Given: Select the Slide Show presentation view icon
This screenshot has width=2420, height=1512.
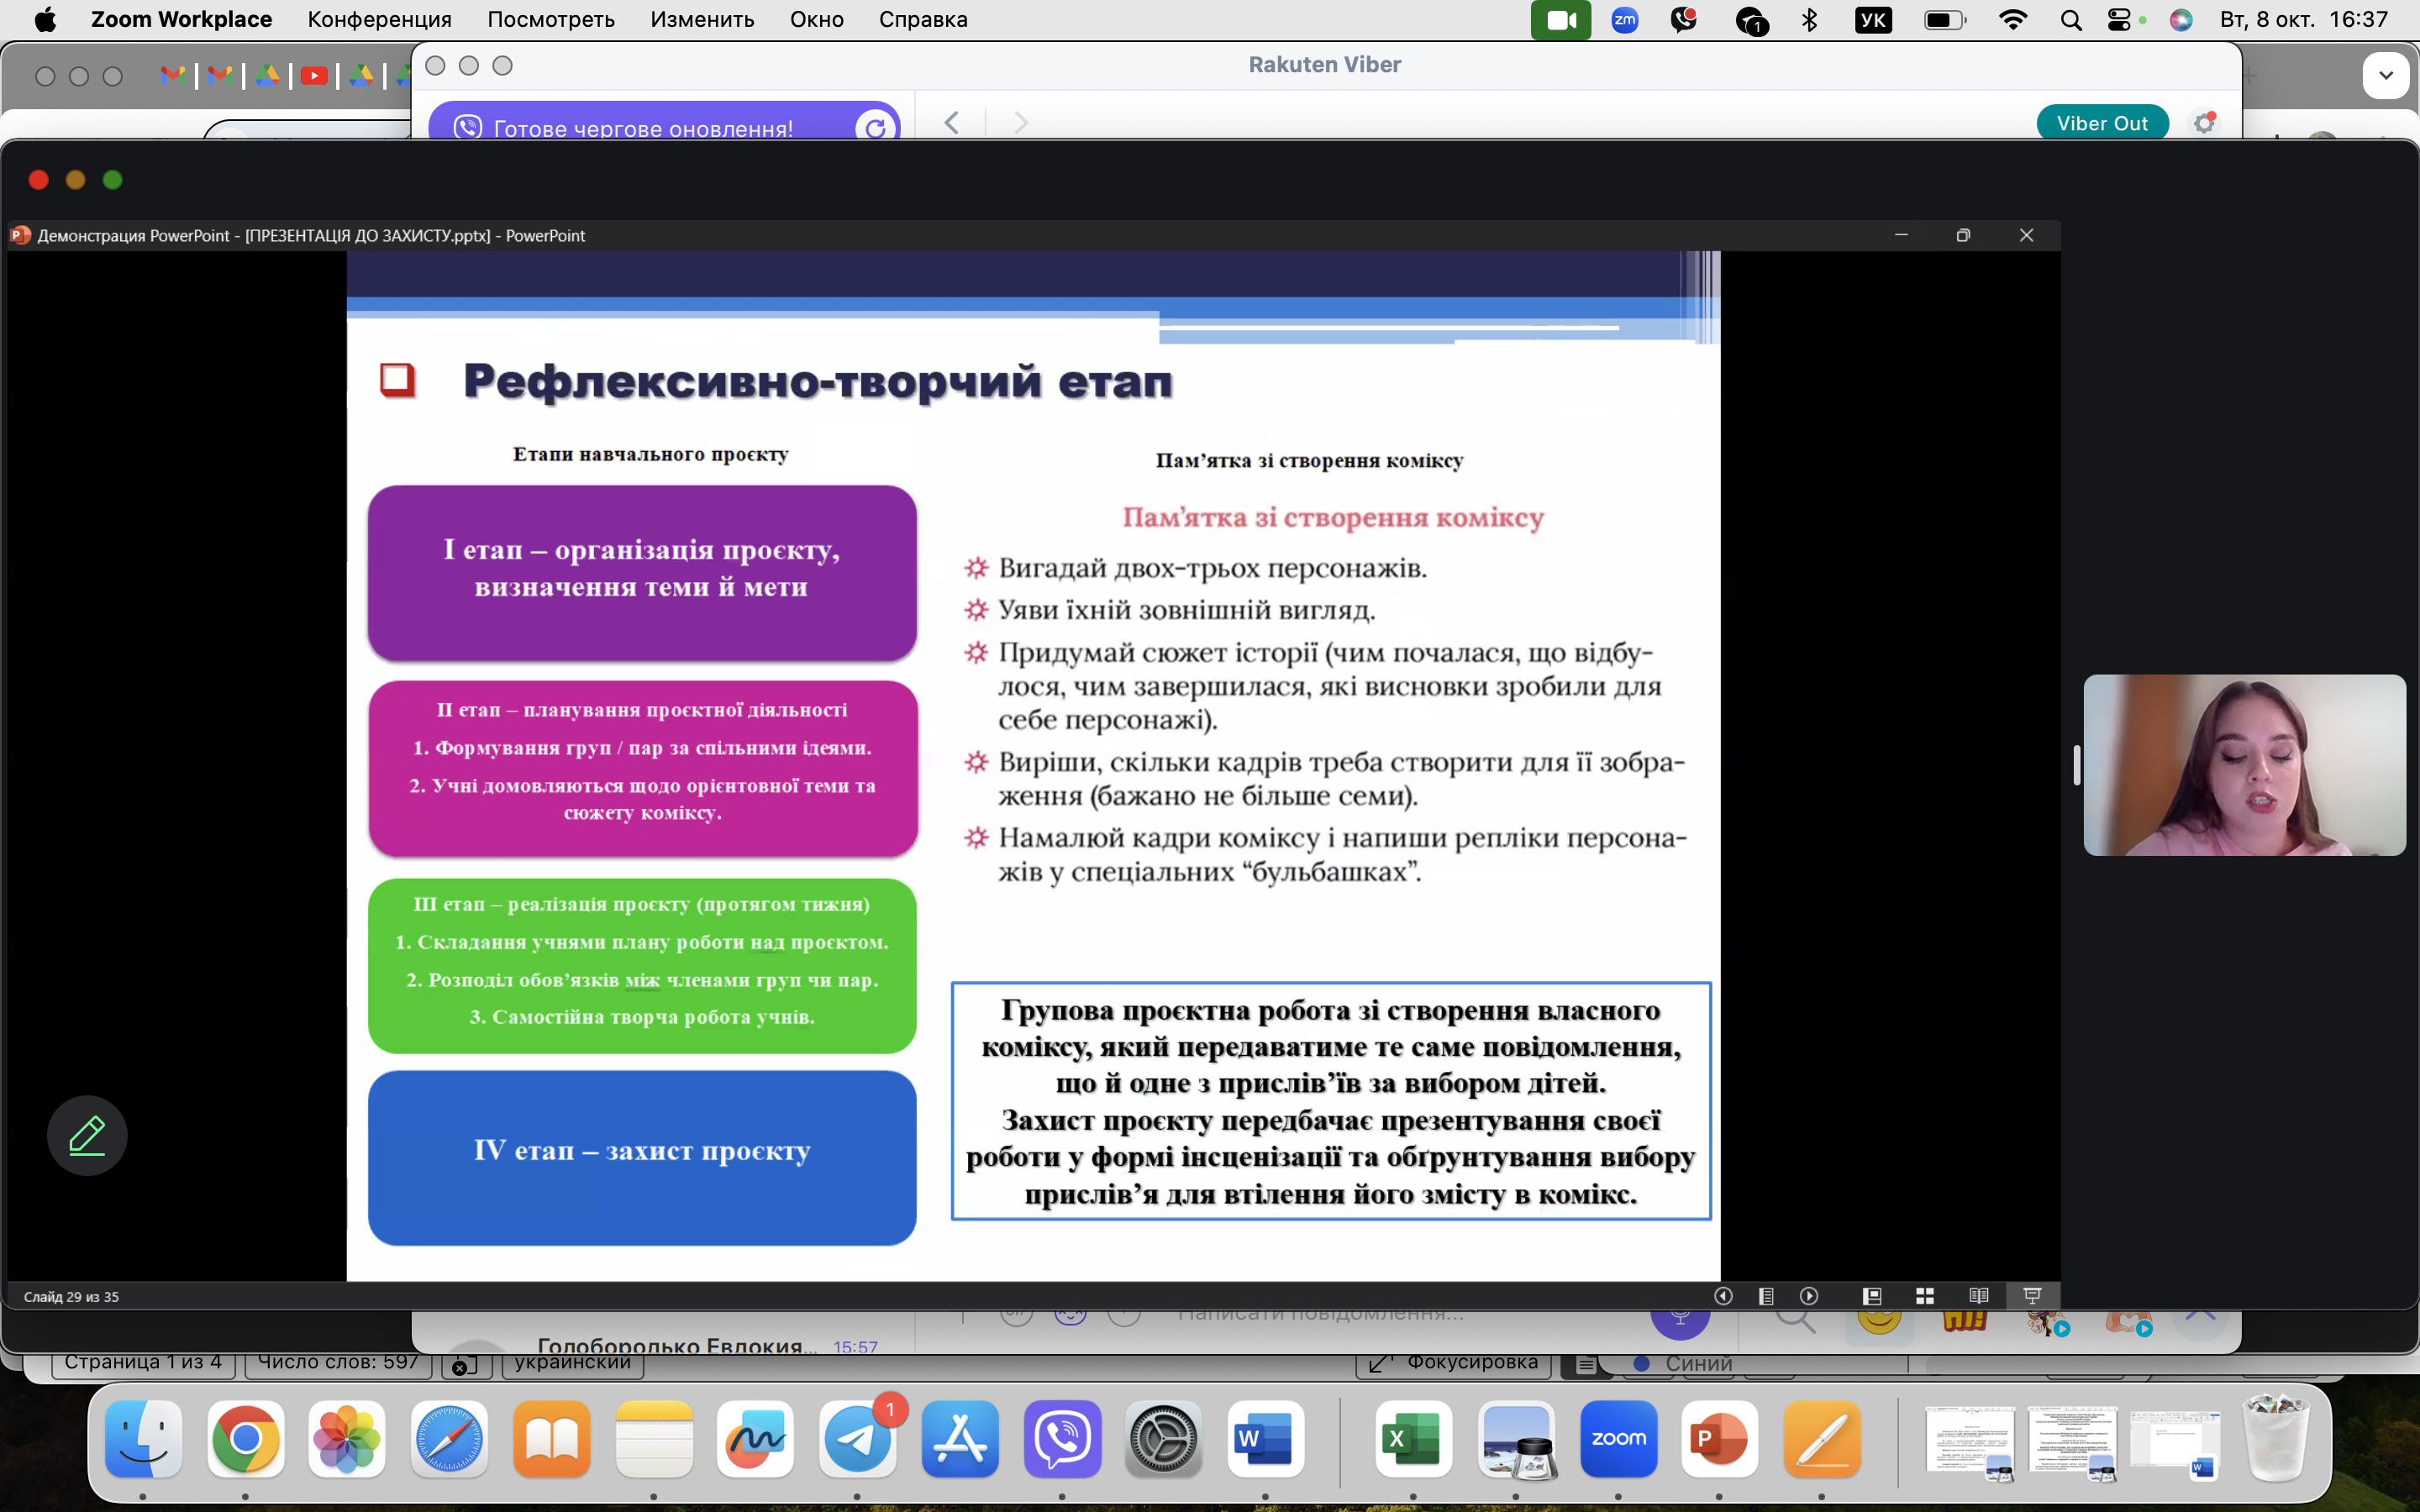Looking at the screenshot, I should coord(2032,1296).
